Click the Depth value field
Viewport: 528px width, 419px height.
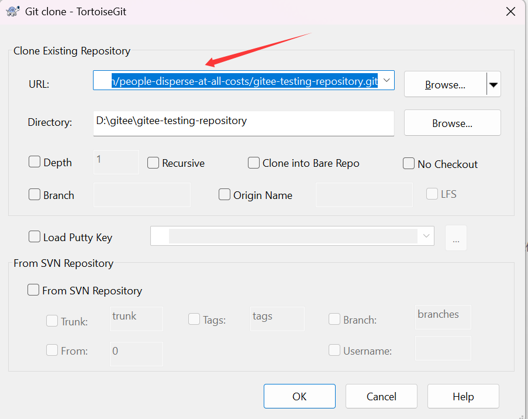point(116,162)
